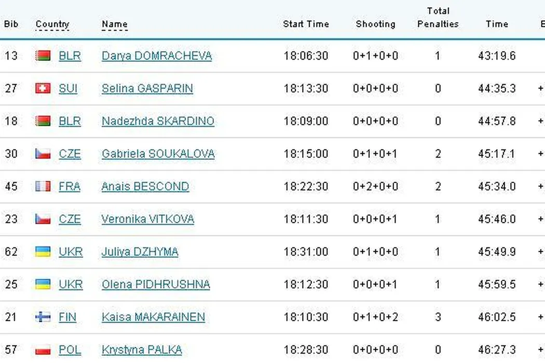Open Kaisa MAKARAINEN athlete link
545x363 pixels.
[x=153, y=317]
